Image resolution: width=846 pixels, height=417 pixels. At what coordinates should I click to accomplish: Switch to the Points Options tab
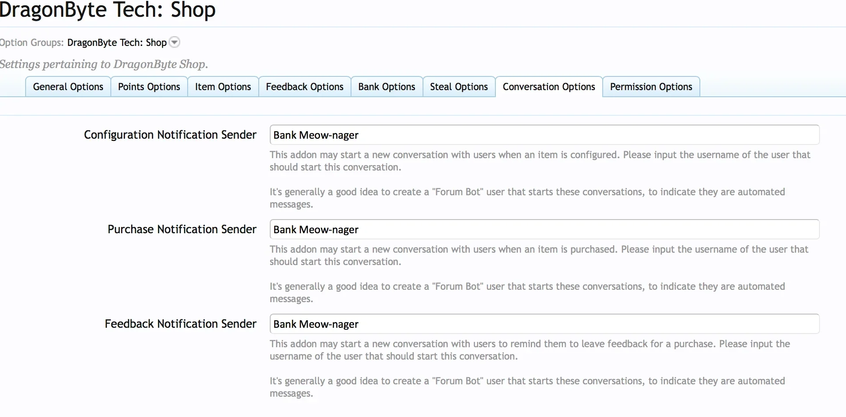(x=149, y=87)
